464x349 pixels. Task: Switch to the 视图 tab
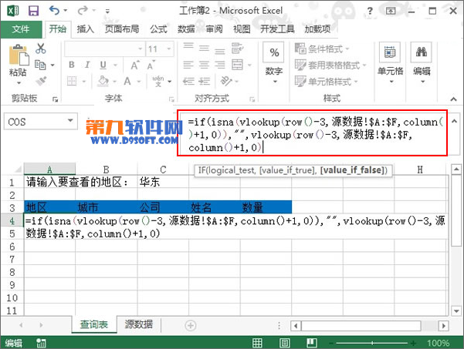tap(242, 29)
